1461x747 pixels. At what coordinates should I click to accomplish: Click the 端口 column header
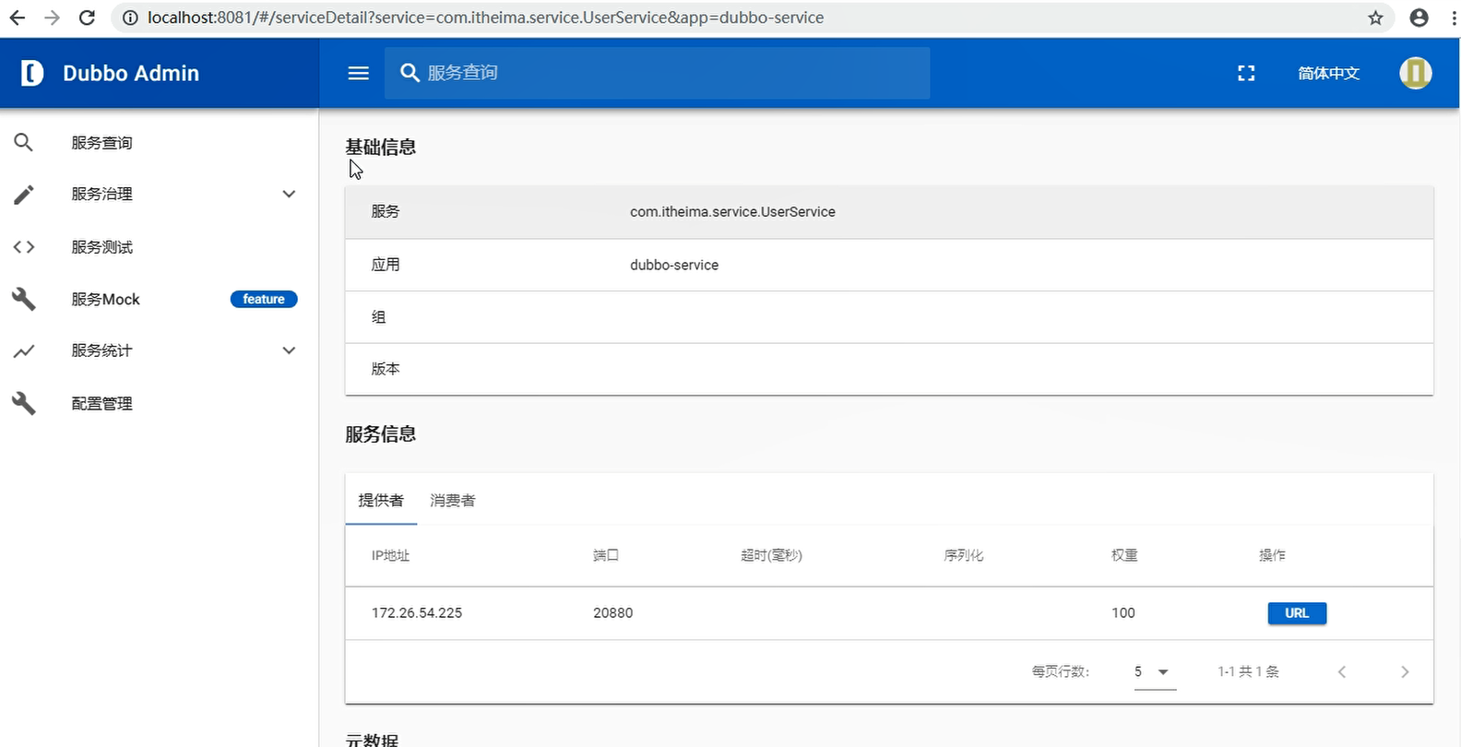[x=606, y=555]
